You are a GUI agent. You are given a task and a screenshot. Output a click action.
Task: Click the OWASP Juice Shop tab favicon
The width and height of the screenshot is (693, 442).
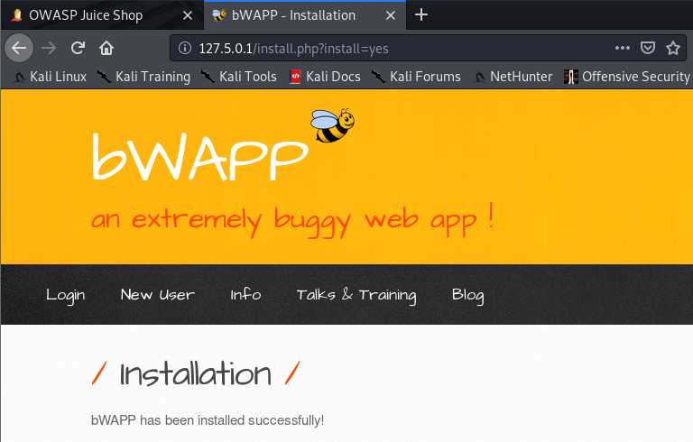coord(17,15)
